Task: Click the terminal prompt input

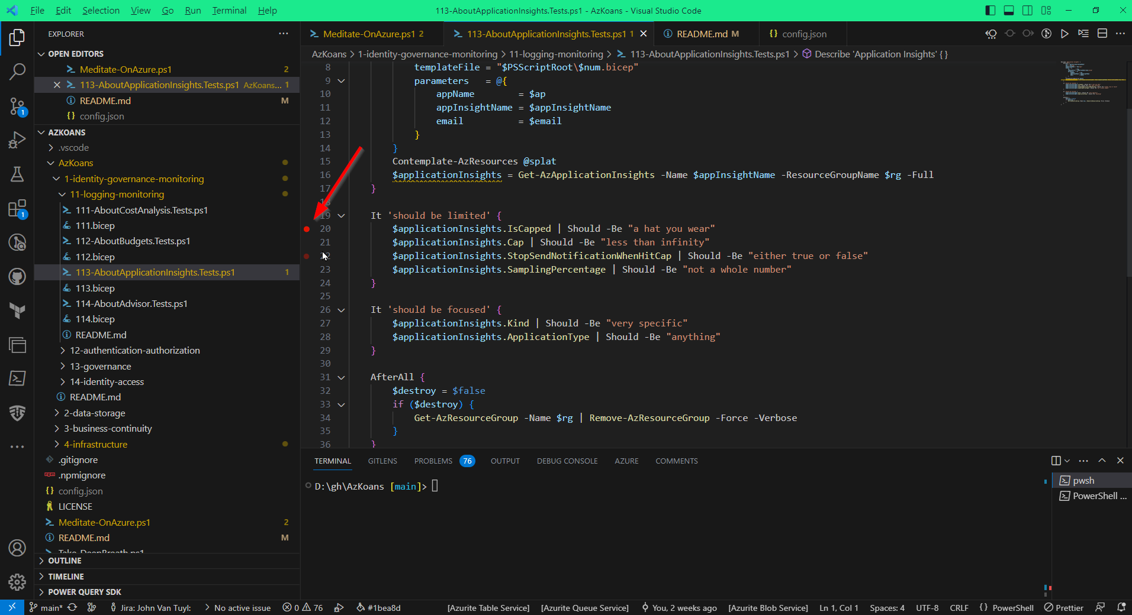Action: [x=435, y=486]
